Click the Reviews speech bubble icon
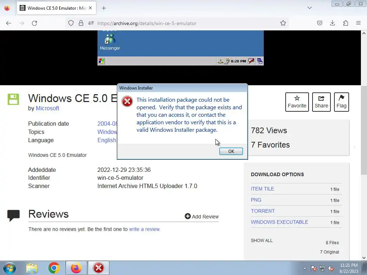Screen dimensions: 367x275 click(x=14, y=215)
